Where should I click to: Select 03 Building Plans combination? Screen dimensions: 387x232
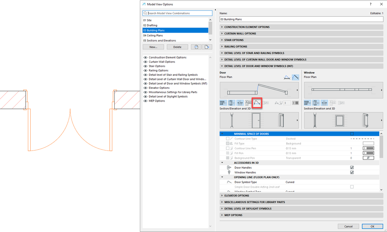pos(175,30)
